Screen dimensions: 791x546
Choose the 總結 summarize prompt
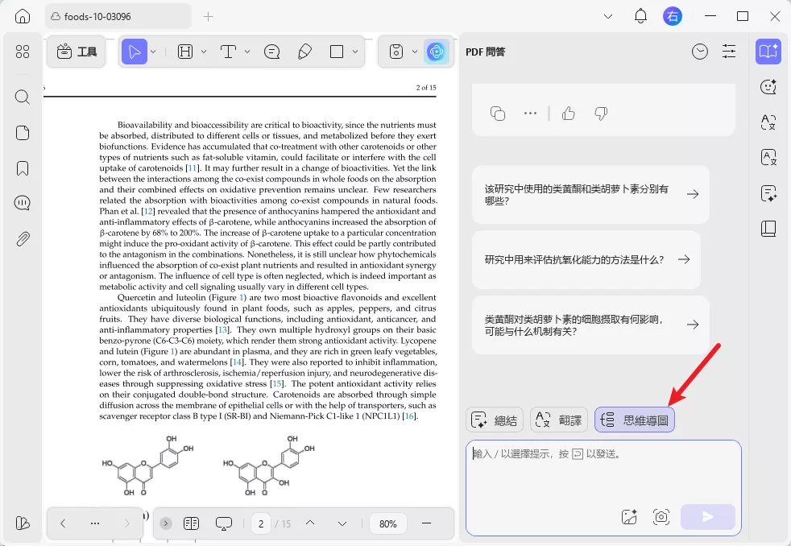495,420
